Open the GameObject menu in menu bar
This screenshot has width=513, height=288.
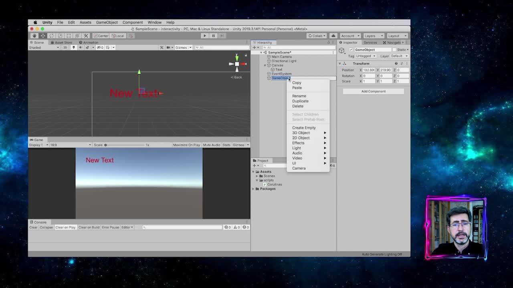107,22
